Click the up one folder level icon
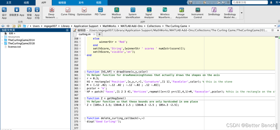This screenshot has width=280, height=130. 14,26
